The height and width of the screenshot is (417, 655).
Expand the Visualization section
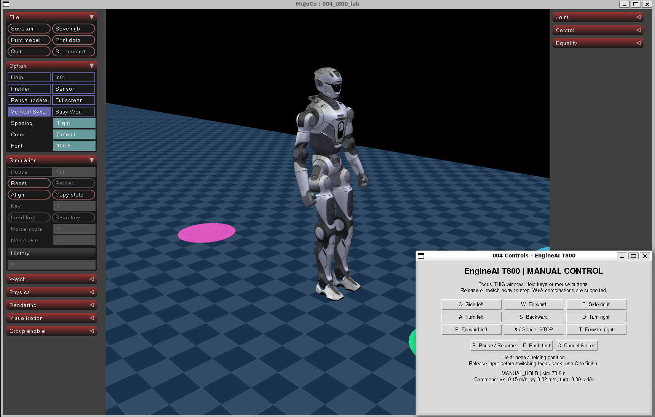pyautogui.click(x=51, y=318)
